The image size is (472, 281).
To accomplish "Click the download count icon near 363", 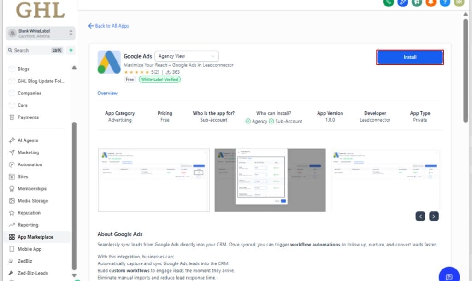I will click(x=168, y=72).
